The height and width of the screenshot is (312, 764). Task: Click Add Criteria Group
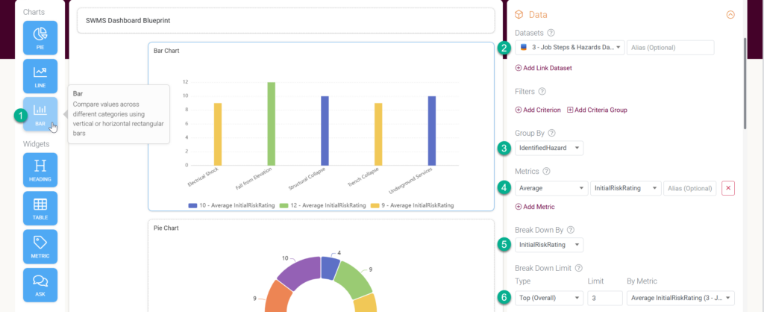tap(597, 110)
